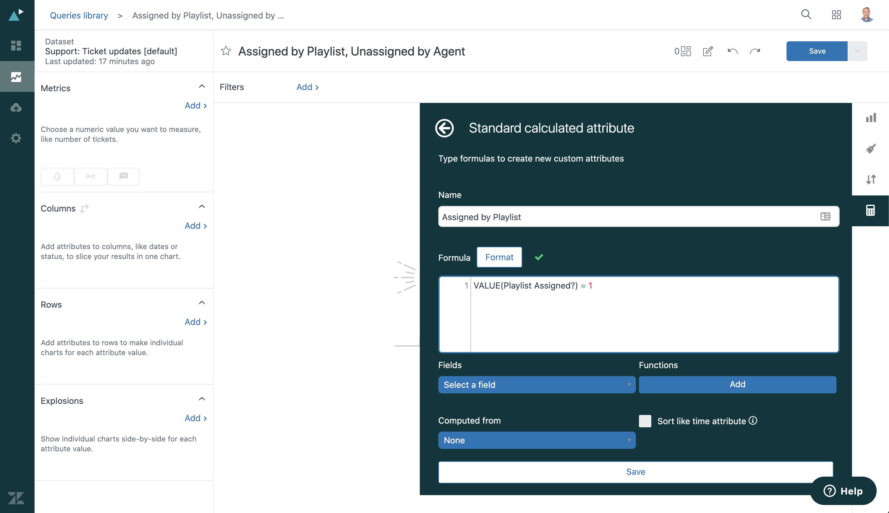Image resolution: width=889 pixels, height=513 pixels.
Task: Click the undo arrow icon
Action: pyautogui.click(x=732, y=51)
